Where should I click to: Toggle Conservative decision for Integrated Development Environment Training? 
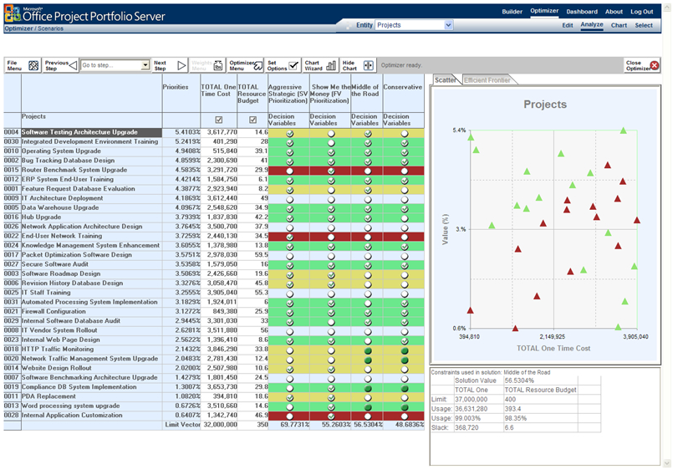point(405,143)
